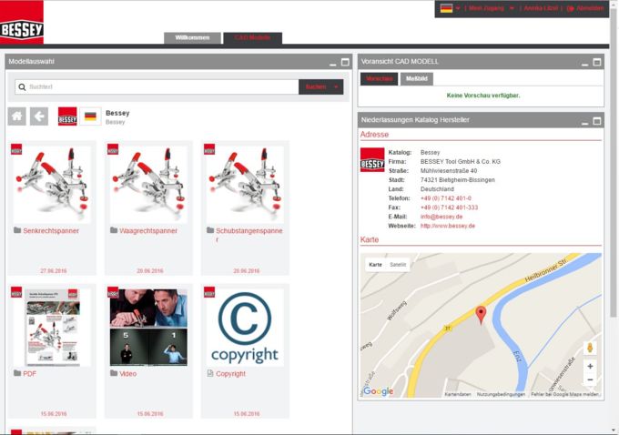Click the BESSEY logo in the header
The height and width of the screenshot is (435, 619).
pos(22,22)
